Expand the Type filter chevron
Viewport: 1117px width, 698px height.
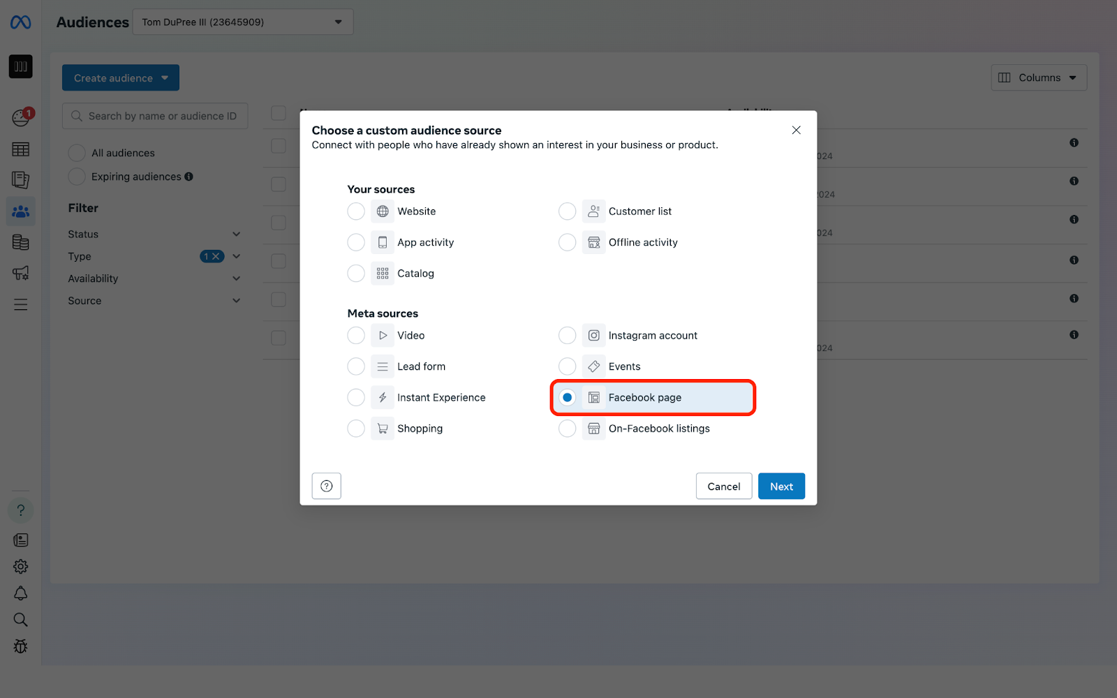(x=236, y=256)
